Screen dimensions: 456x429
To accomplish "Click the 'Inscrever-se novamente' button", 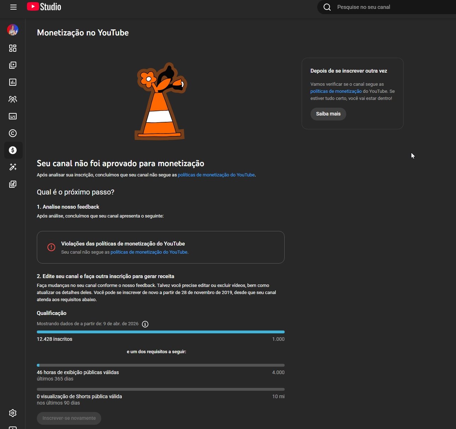I will (69, 418).
